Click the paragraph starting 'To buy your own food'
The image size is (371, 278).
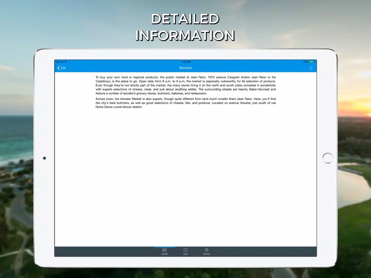click(x=185, y=85)
